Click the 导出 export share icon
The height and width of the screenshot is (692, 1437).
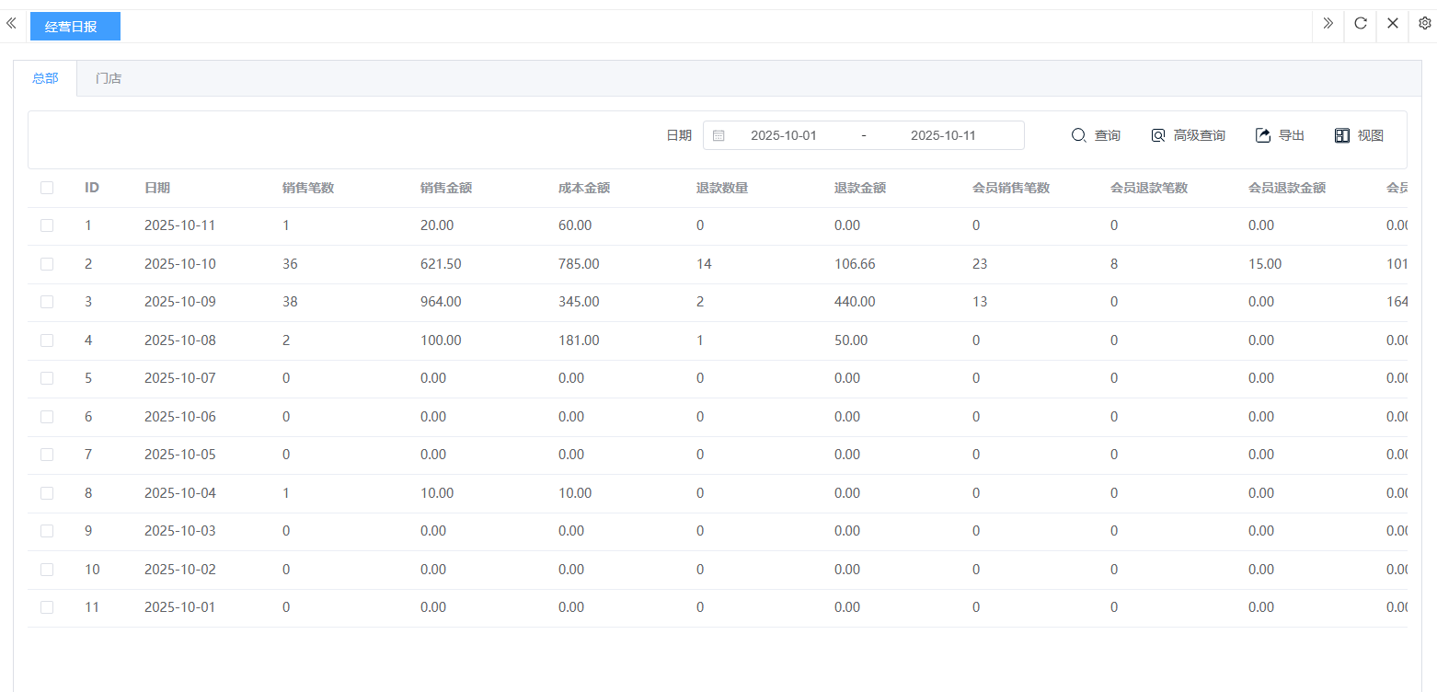(x=1263, y=135)
